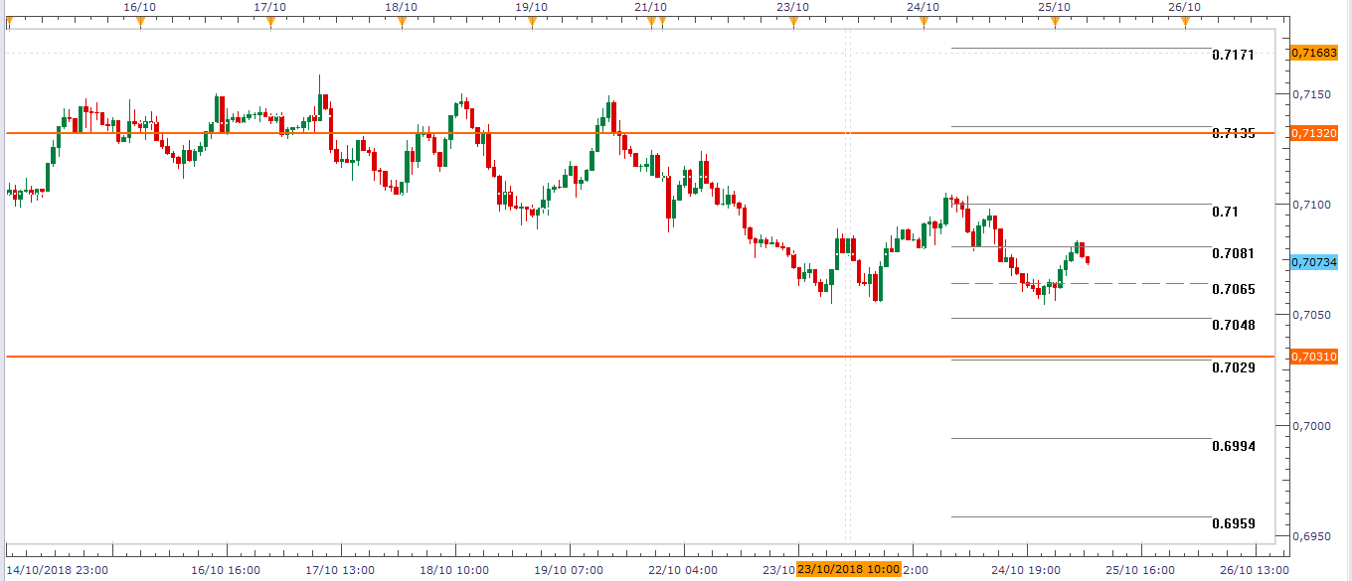The width and height of the screenshot is (1352, 581).
Task: Click the orange marker under 25/10
Action: click(x=1055, y=21)
